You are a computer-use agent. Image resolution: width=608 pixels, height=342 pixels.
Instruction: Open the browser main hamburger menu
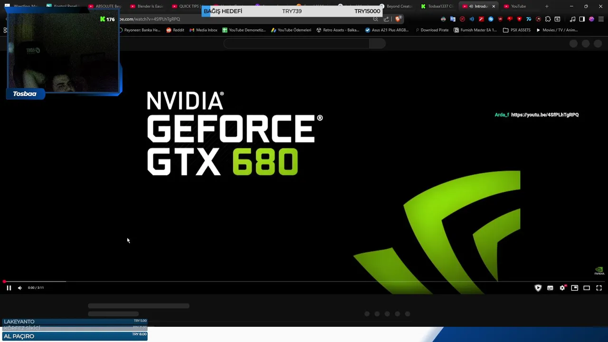[601, 19]
